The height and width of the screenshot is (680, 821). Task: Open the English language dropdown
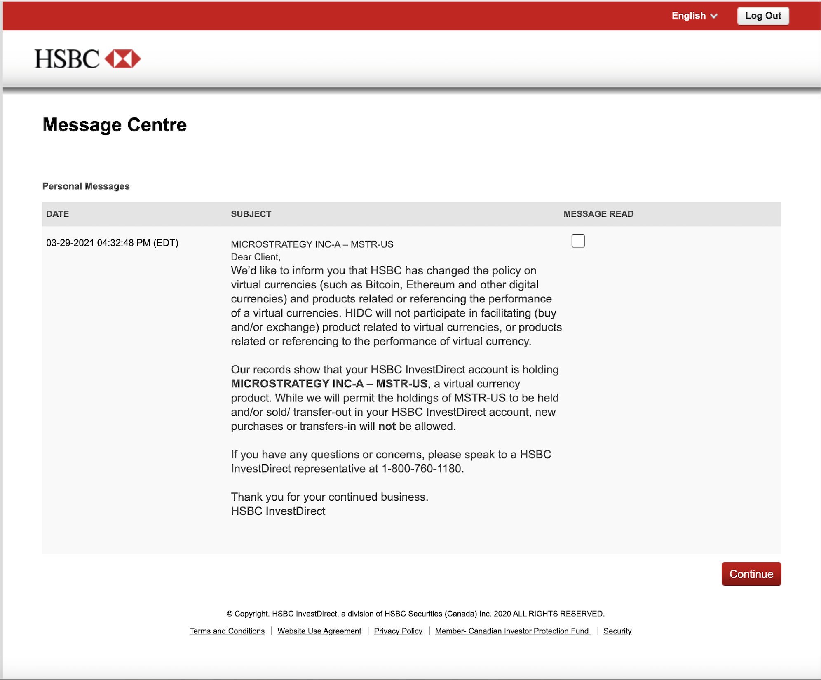[689, 15]
